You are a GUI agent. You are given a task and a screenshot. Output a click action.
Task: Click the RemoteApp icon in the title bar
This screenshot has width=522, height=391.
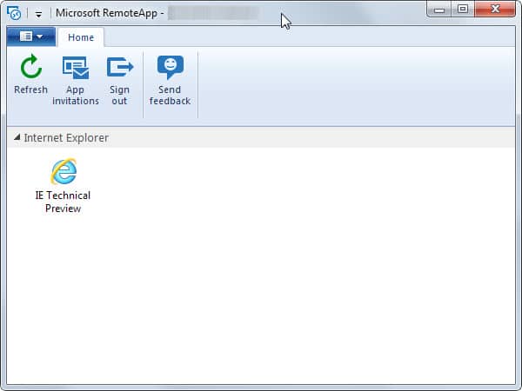[14, 13]
